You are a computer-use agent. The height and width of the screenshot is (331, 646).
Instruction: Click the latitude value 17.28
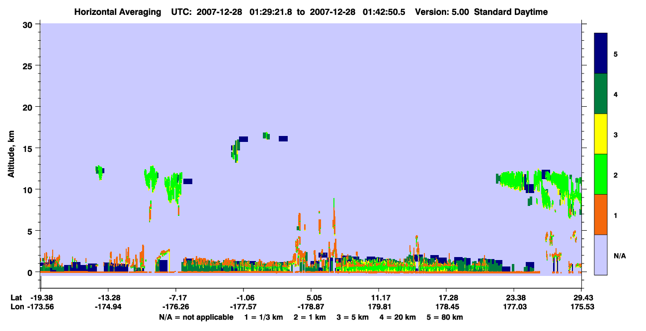[446, 298]
